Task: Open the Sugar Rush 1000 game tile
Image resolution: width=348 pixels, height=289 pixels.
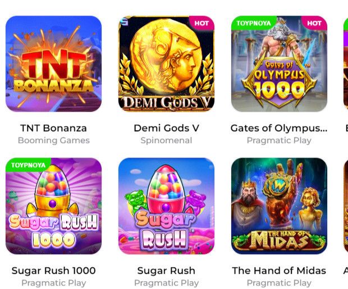Action: [x=53, y=206]
